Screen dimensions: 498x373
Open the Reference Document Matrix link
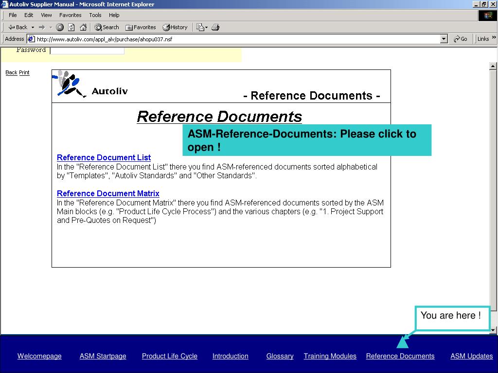pyautogui.click(x=108, y=193)
